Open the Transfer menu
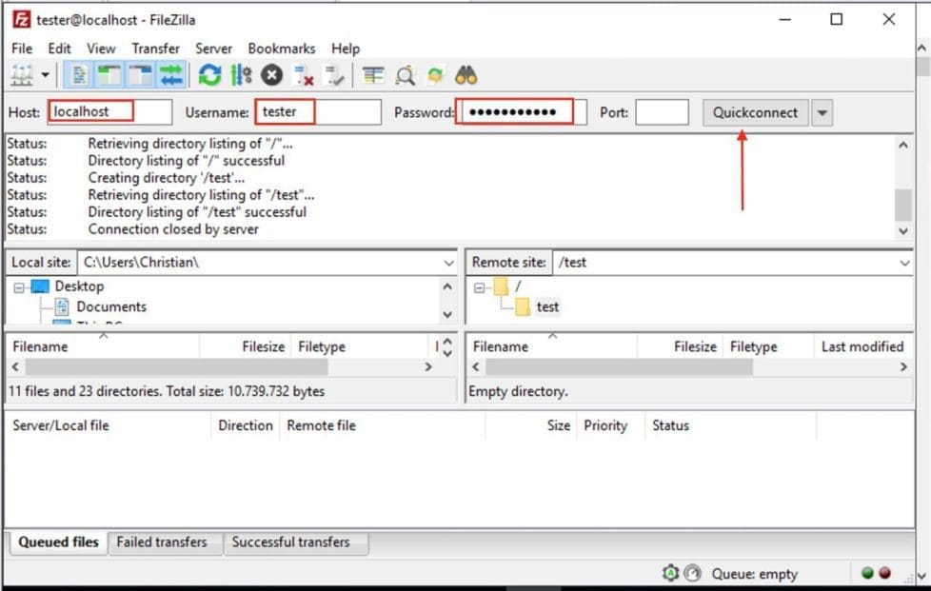Screen dimensions: 931x591 pyautogui.click(x=155, y=49)
